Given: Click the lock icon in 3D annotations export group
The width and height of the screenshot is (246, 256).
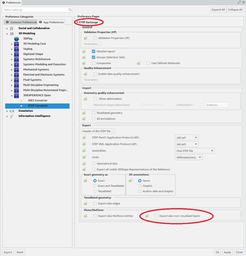Looking at the screenshot, I should click(x=130, y=181).
